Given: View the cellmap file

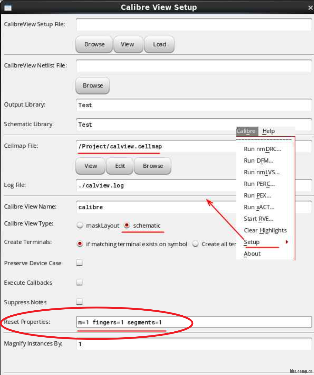Looking at the screenshot, I should click(x=90, y=166).
